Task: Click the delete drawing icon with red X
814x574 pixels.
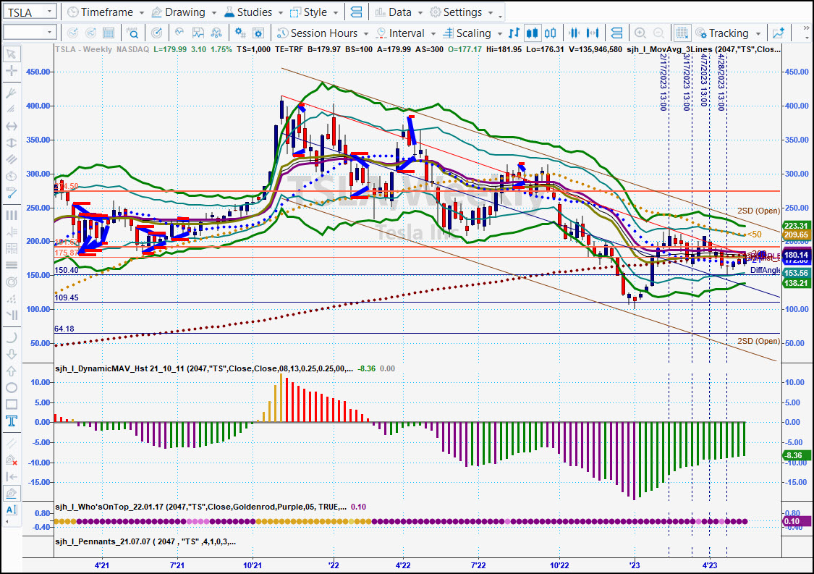Action: (x=11, y=460)
